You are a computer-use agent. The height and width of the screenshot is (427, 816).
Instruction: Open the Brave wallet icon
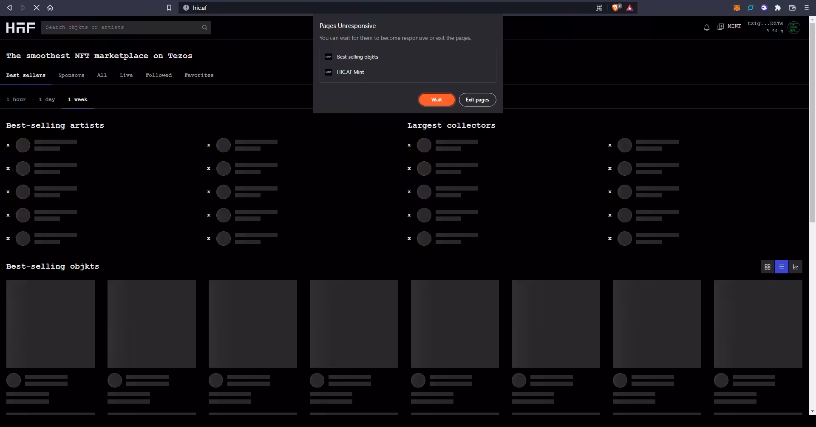[x=792, y=8]
